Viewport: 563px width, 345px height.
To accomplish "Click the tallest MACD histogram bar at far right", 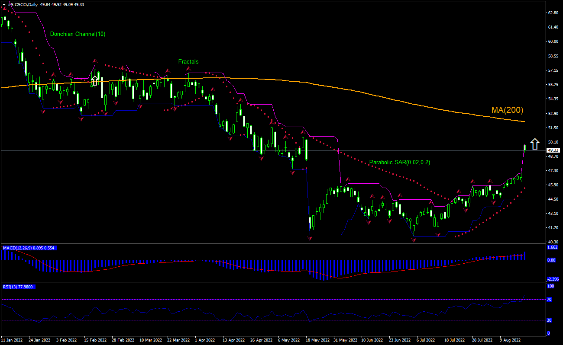I will point(524,256).
